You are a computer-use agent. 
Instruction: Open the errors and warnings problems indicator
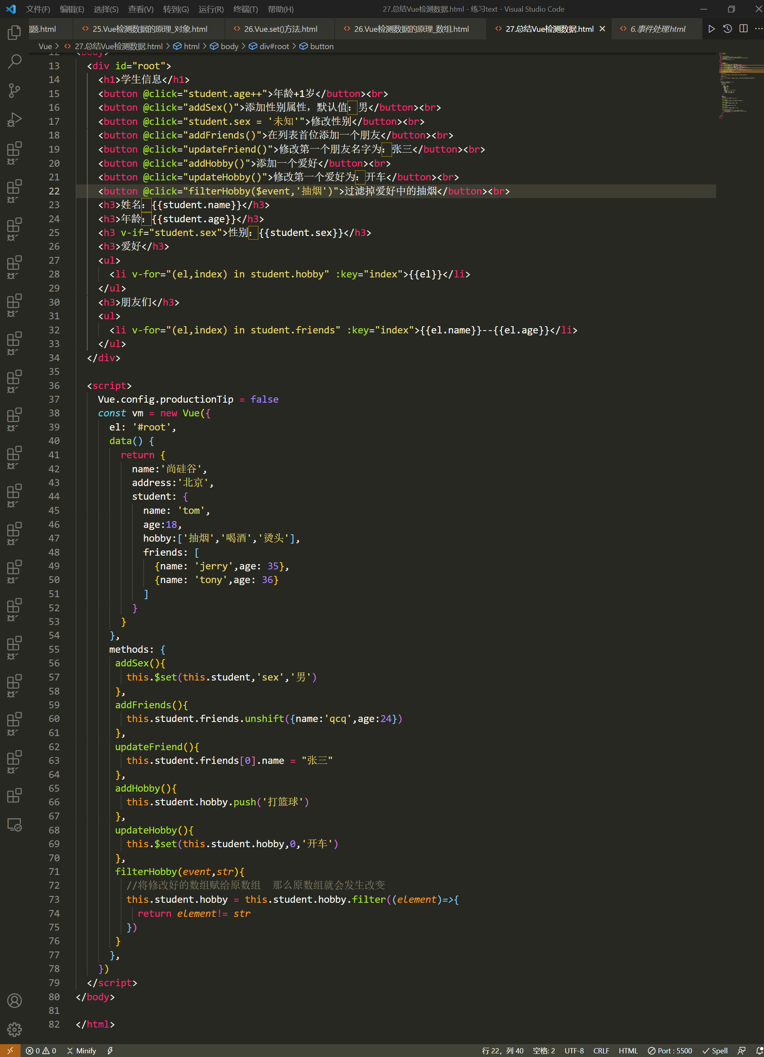point(41,1051)
